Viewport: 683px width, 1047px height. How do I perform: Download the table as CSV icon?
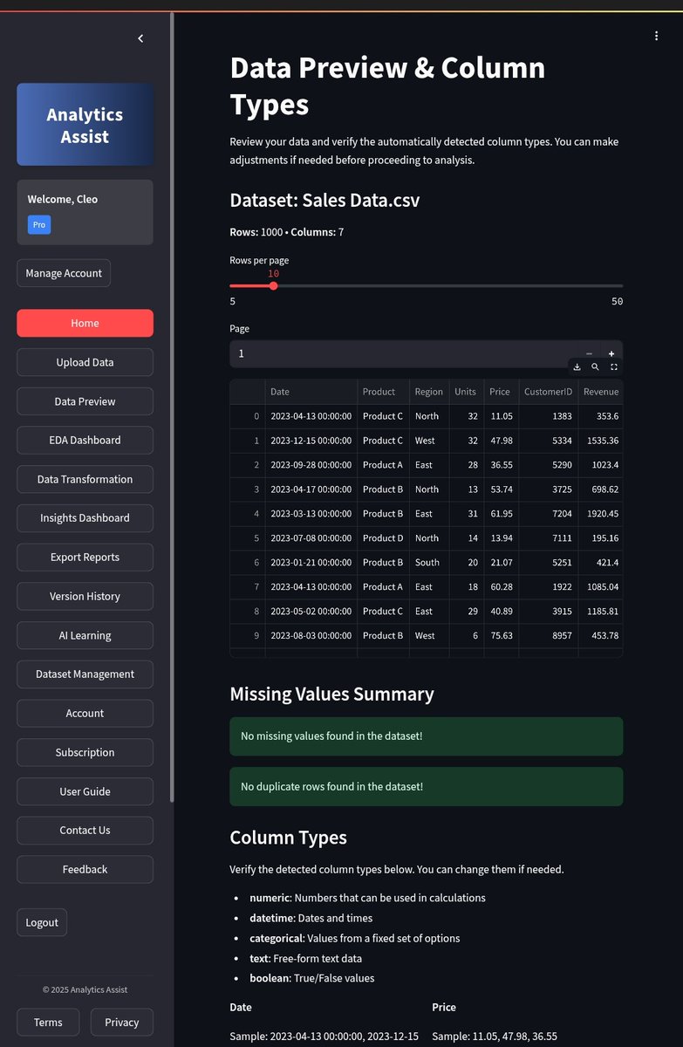click(x=577, y=367)
